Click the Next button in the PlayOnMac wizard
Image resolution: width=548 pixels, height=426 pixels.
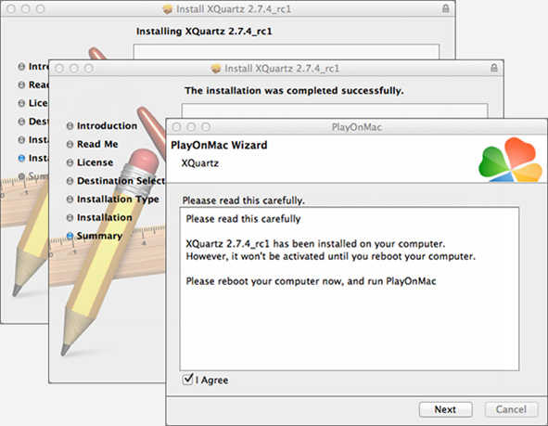tap(446, 409)
